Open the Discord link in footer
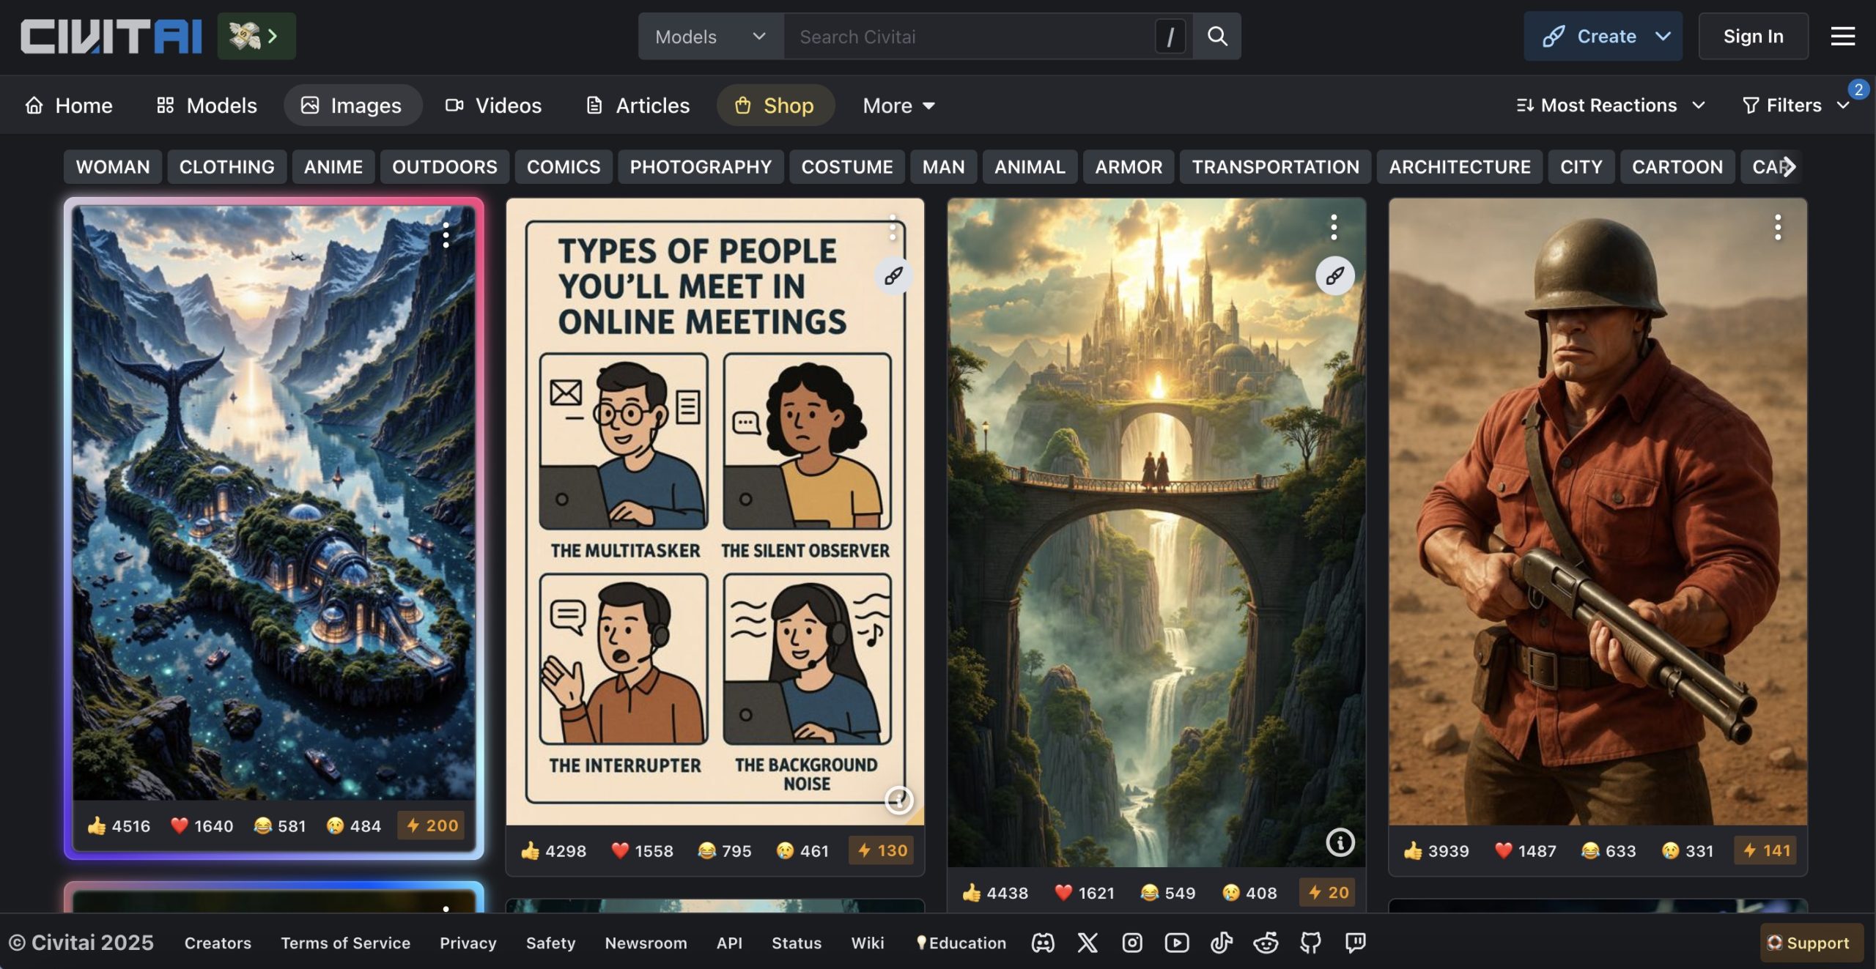Image resolution: width=1876 pixels, height=969 pixels. pyautogui.click(x=1043, y=943)
